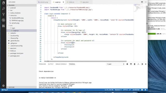This screenshot has width=166, height=93.
Task: Open Source Control view icon
Action: 3,14
